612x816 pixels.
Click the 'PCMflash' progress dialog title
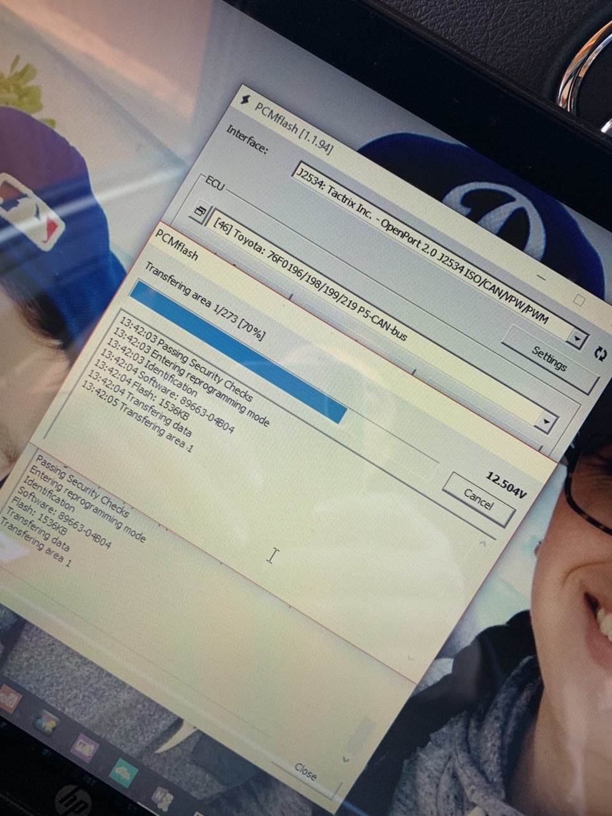pos(177,245)
